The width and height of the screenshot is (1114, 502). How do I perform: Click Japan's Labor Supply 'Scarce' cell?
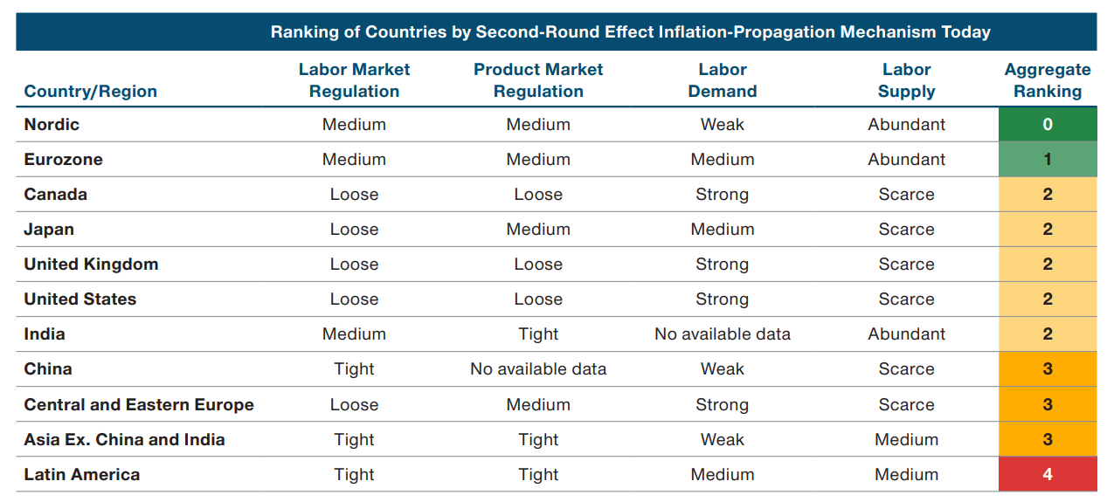pos(906,229)
